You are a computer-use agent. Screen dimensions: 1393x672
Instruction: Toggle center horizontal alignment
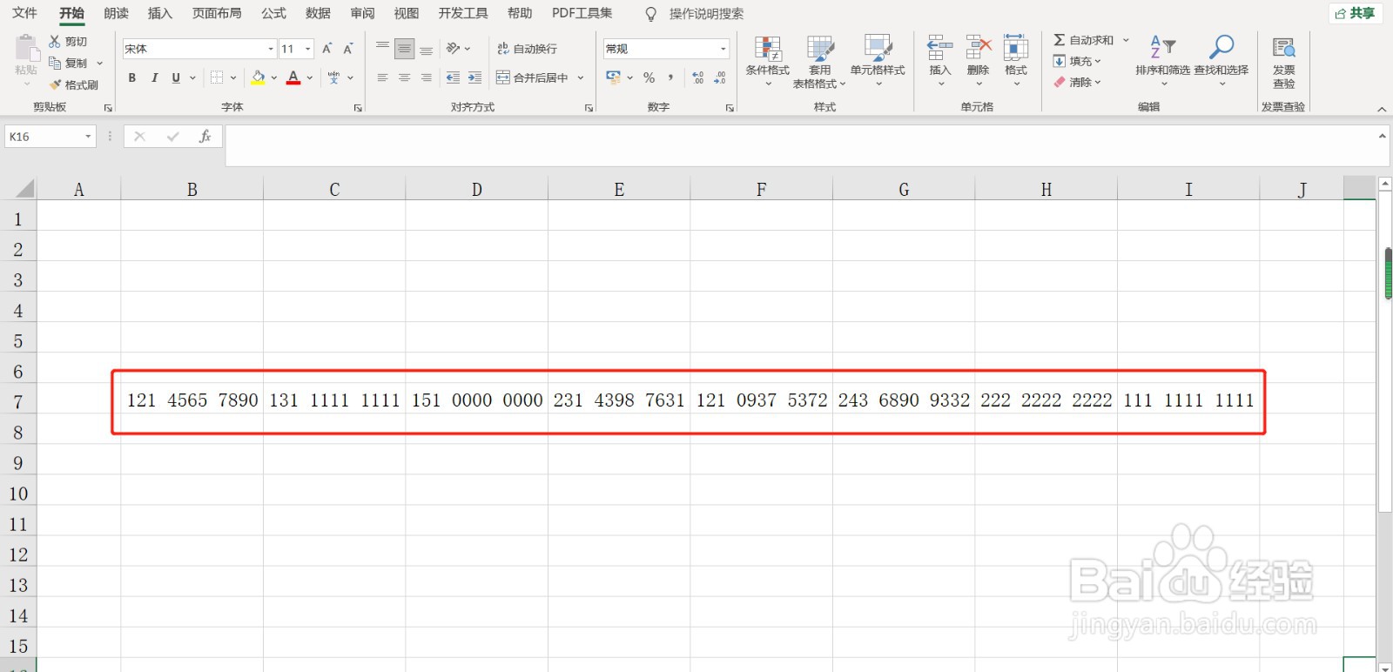point(404,77)
